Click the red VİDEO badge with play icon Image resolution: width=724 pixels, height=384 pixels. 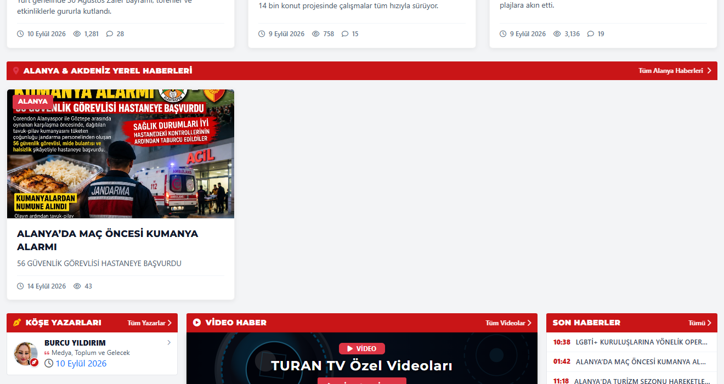pyautogui.click(x=362, y=348)
